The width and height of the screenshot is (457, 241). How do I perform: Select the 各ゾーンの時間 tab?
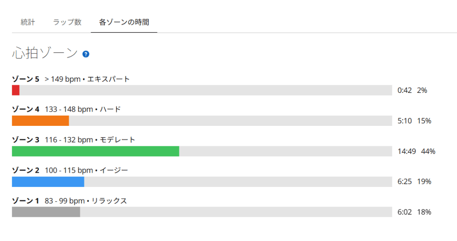(124, 22)
